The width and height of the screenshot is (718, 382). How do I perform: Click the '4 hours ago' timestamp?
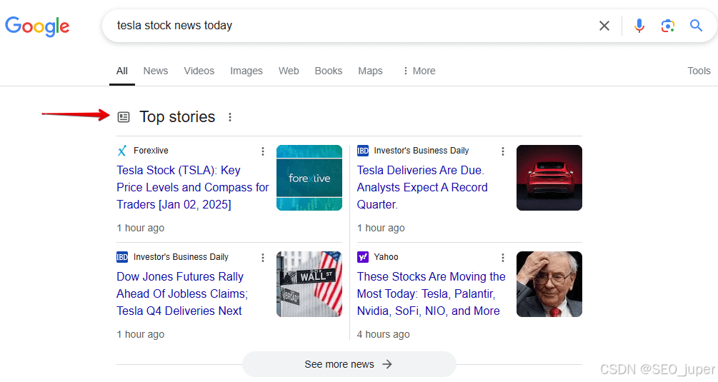pyautogui.click(x=383, y=334)
